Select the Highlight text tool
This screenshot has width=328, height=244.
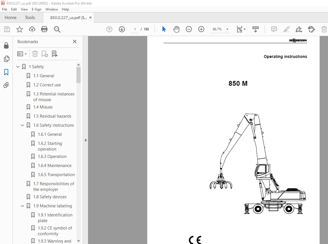point(286,29)
